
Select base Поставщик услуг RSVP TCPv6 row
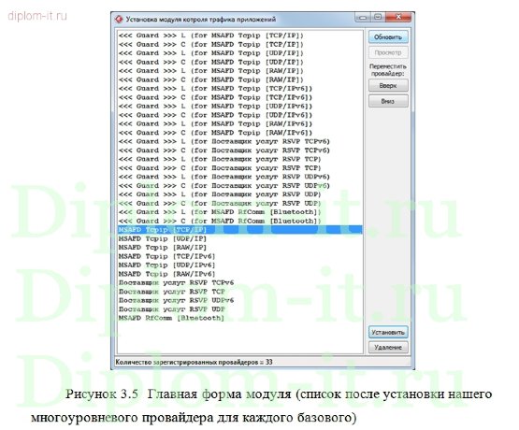point(239,282)
